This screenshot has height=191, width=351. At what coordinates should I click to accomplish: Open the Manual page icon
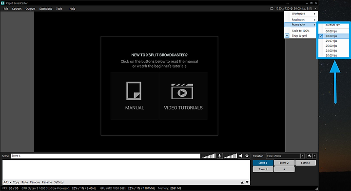click(x=134, y=90)
